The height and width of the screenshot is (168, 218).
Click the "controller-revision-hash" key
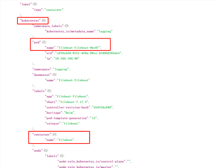[68, 107]
